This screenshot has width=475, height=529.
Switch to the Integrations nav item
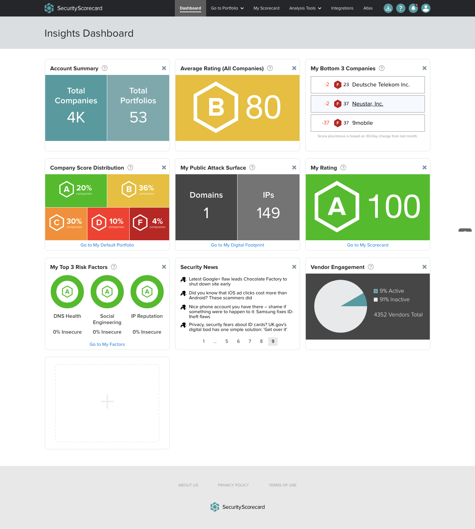pyautogui.click(x=342, y=8)
